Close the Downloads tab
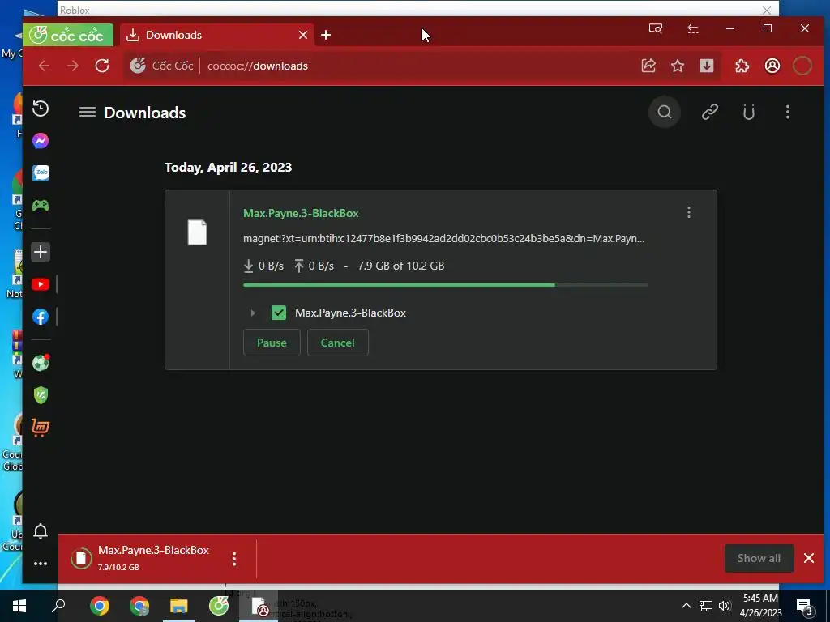The height and width of the screenshot is (622, 830). [x=303, y=35]
